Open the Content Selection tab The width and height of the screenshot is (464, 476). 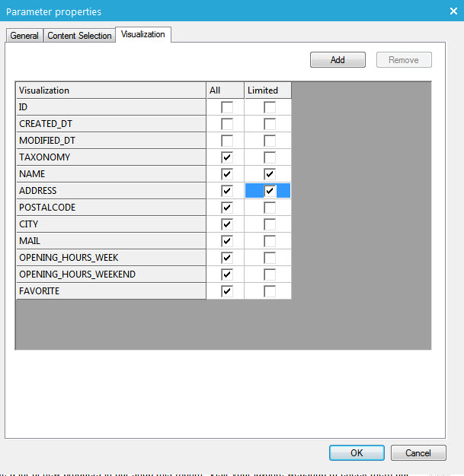pyautogui.click(x=79, y=36)
